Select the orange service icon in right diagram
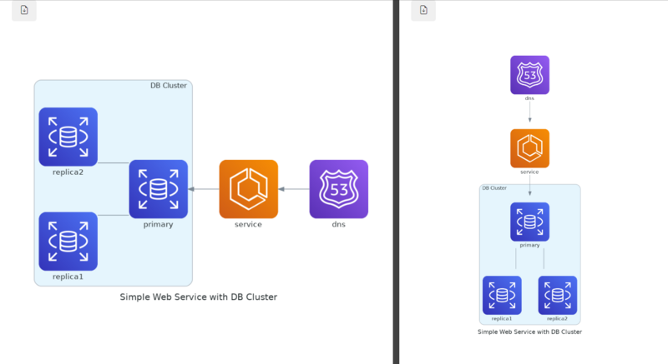Screen dimensions: 668x364 [x=529, y=148]
